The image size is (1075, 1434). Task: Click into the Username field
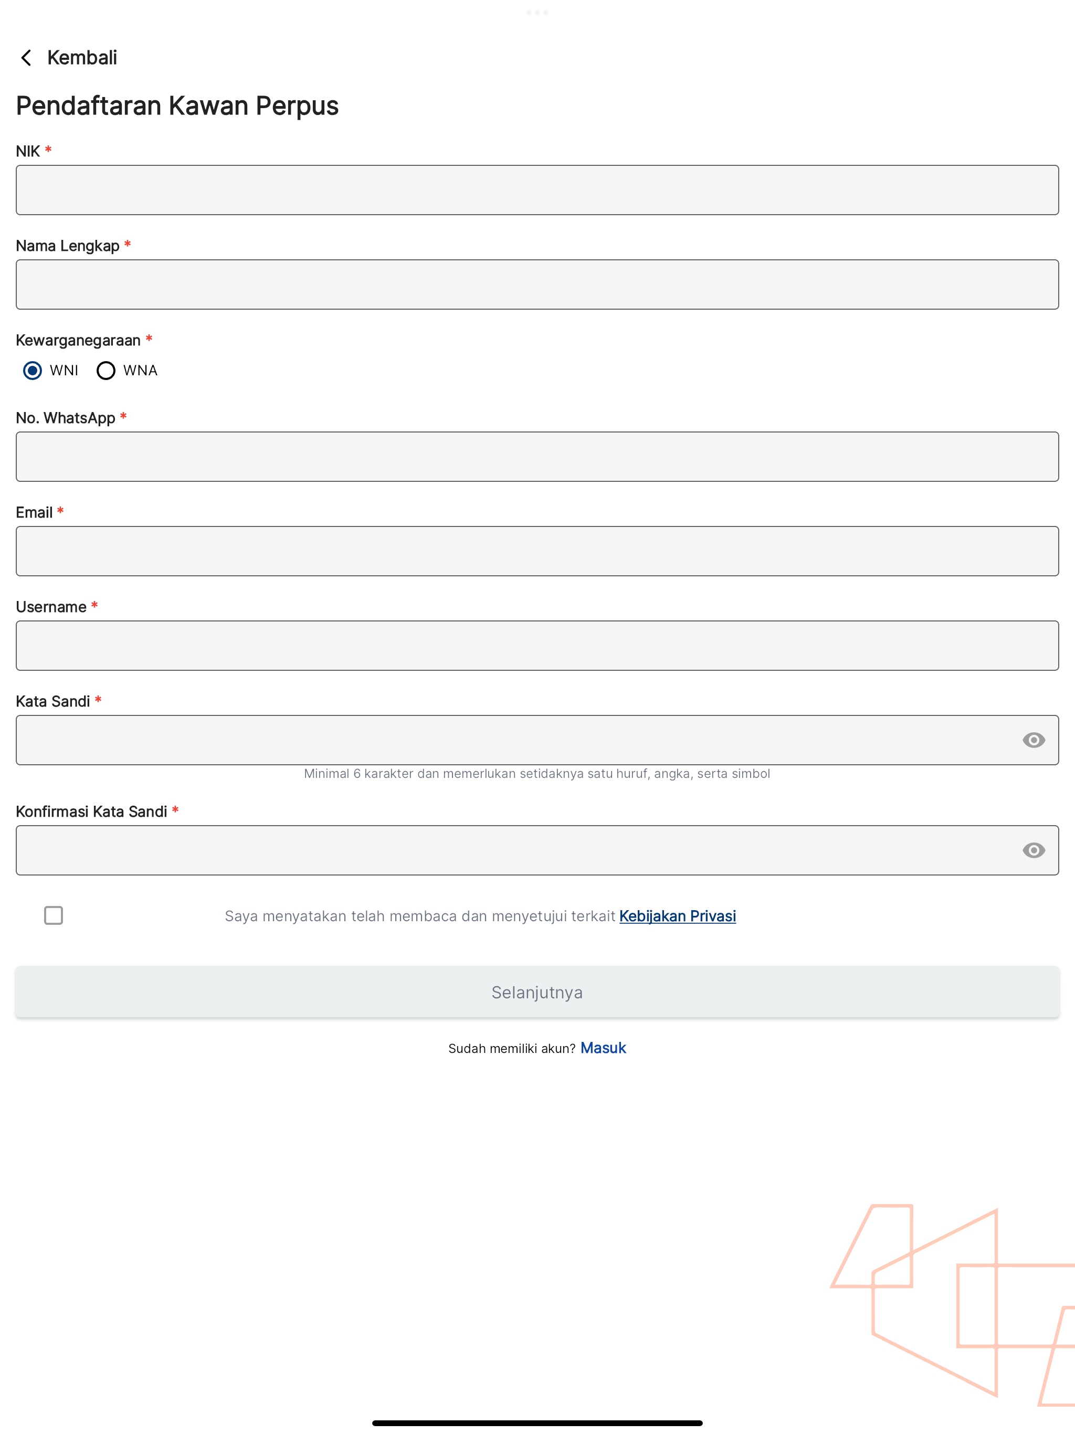click(x=537, y=646)
